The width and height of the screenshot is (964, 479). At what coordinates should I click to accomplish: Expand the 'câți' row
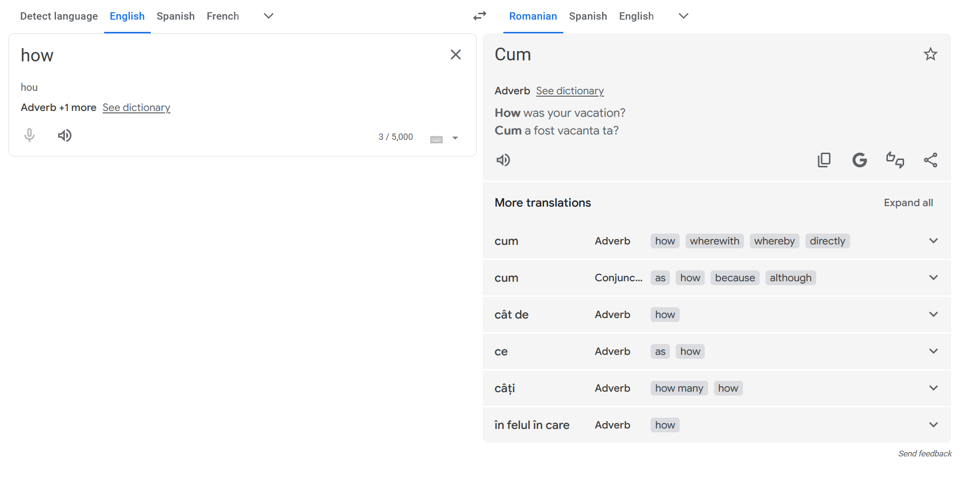(934, 388)
